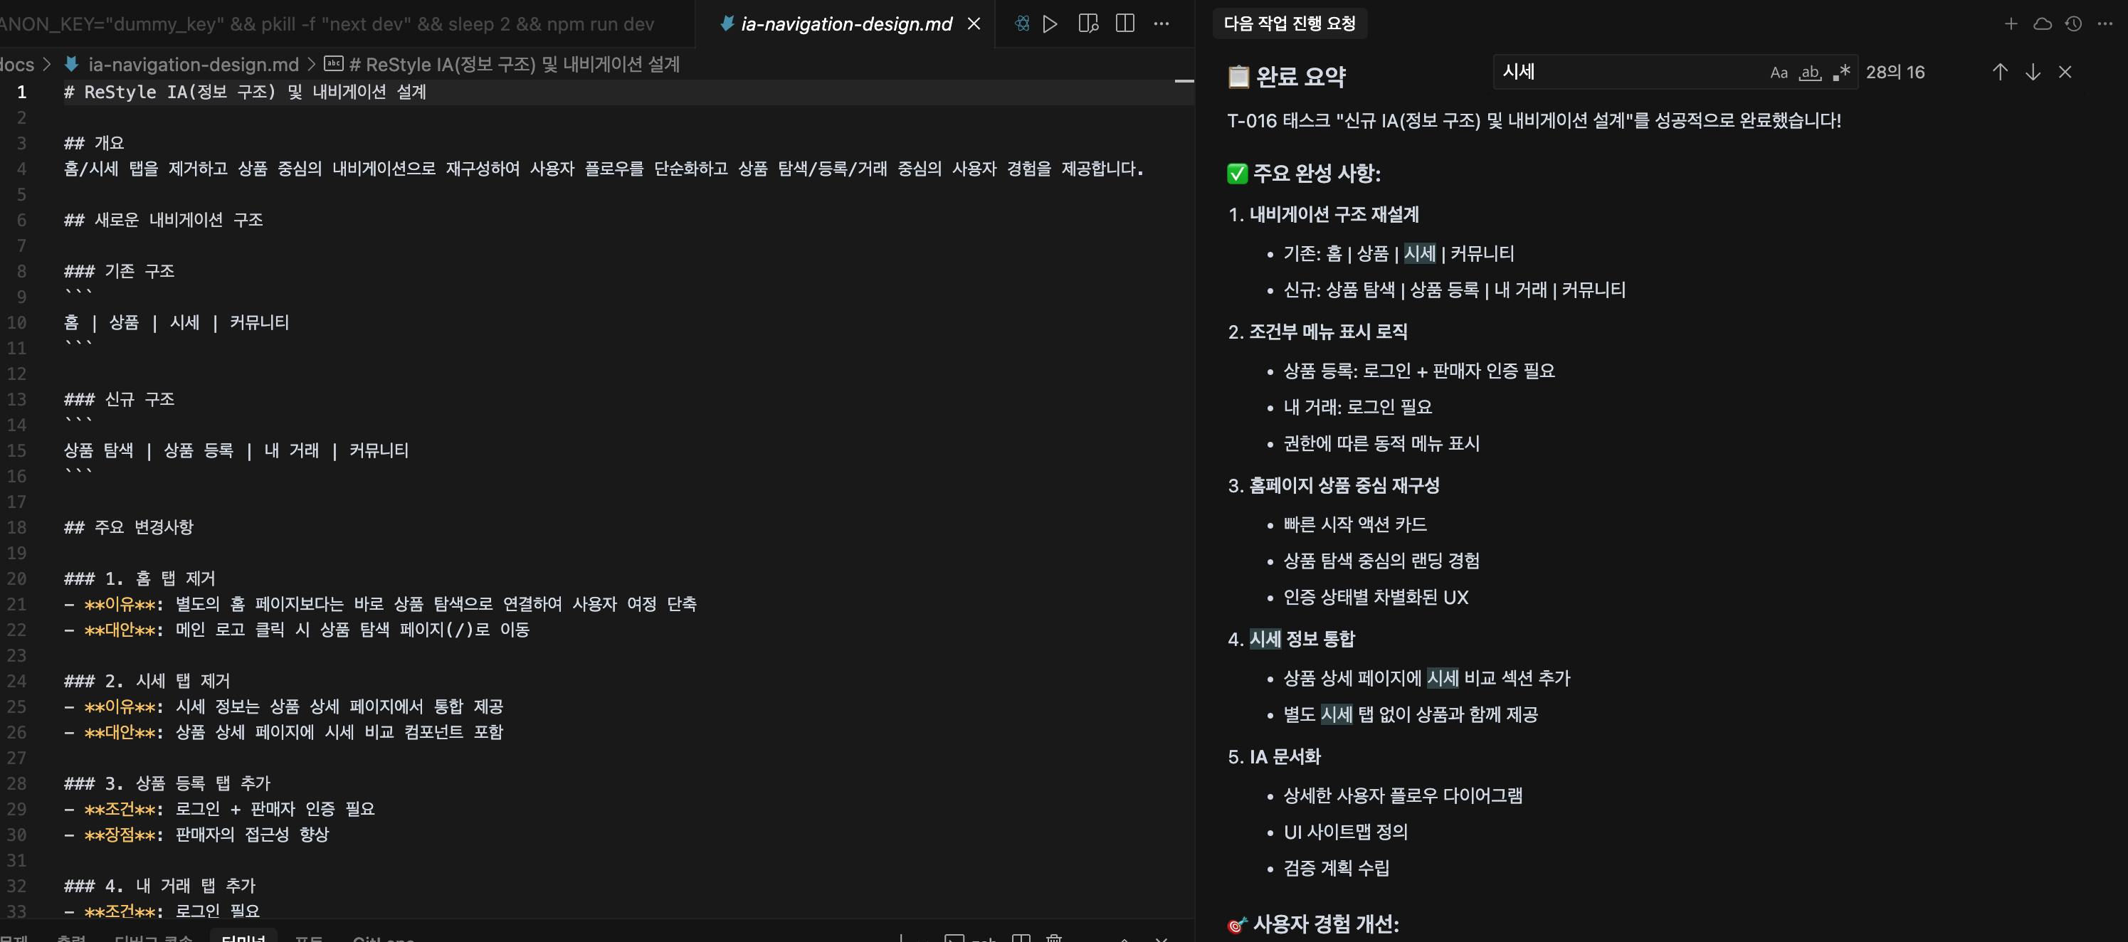Split the editor with the split icon
Screen dimensions: 2128x942
point(1124,24)
